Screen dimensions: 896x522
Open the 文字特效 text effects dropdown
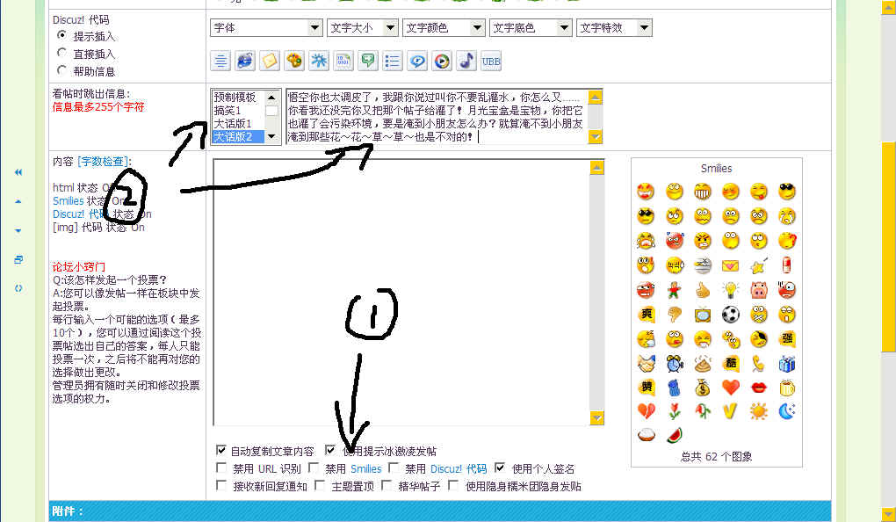pyautogui.click(x=614, y=27)
